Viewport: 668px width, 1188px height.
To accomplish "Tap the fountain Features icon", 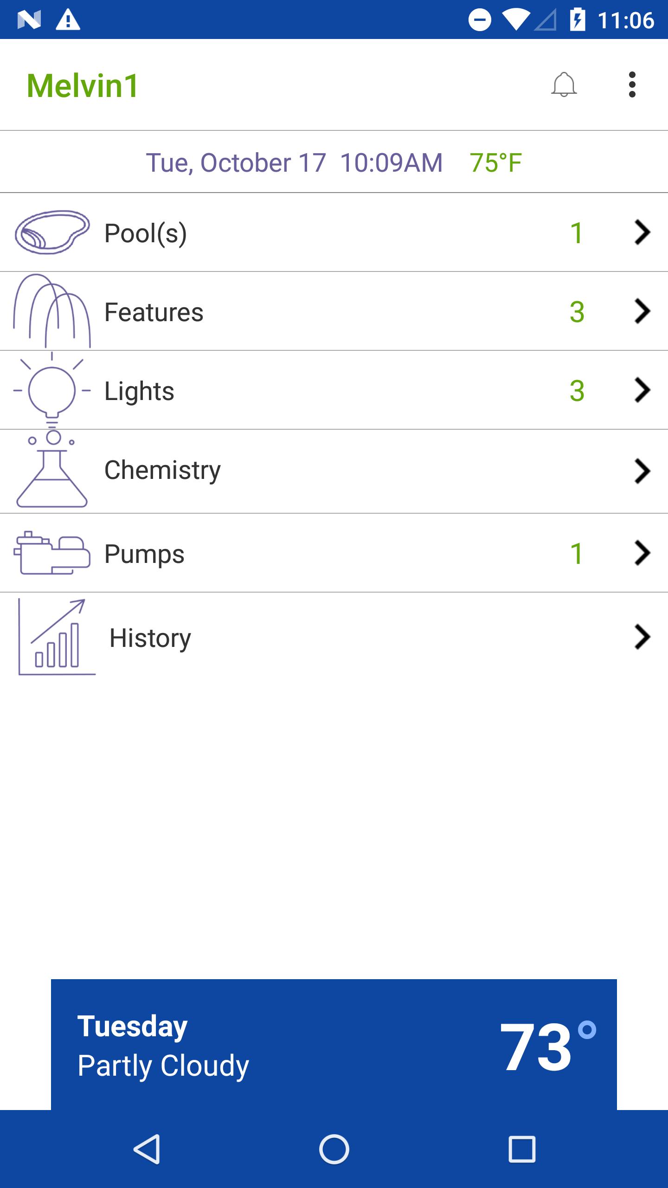I will click(52, 311).
